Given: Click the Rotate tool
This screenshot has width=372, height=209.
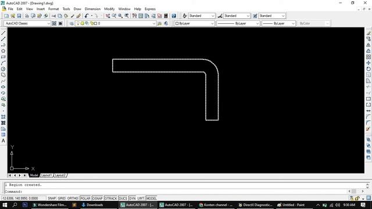Looking at the screenshot, I should pyautogui.click(x=368, y=69).
